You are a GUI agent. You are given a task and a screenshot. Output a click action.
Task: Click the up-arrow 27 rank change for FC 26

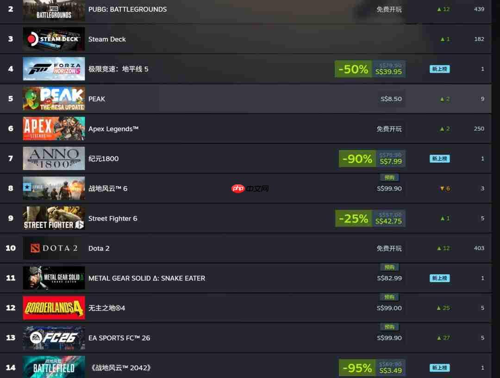(x=443, y=338)
